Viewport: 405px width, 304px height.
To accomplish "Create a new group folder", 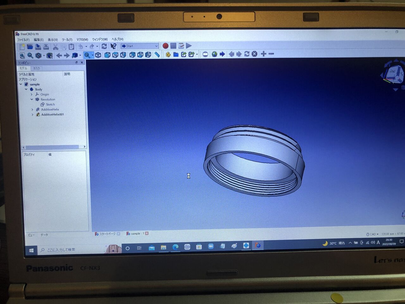I will click(176, 54).
